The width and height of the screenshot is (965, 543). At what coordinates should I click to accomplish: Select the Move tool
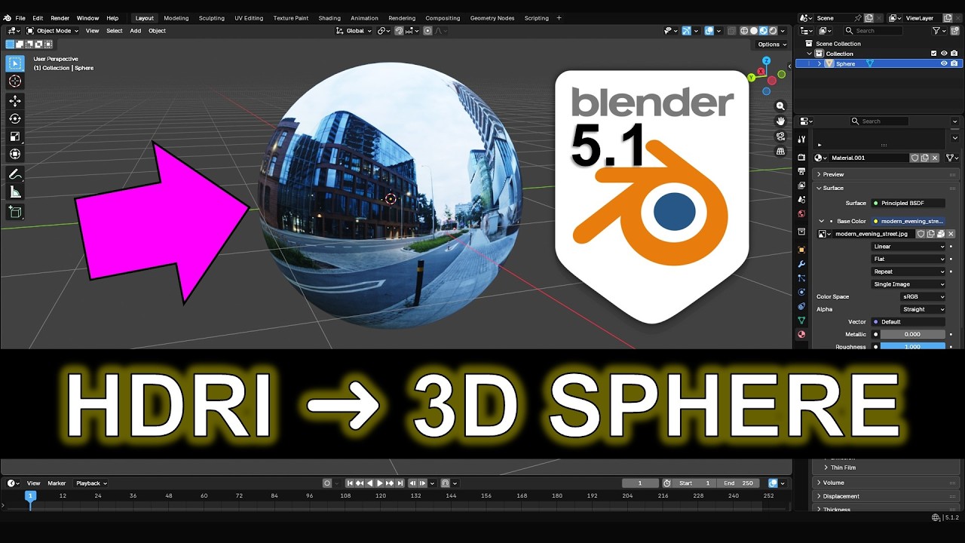click(x=15, y=101)
